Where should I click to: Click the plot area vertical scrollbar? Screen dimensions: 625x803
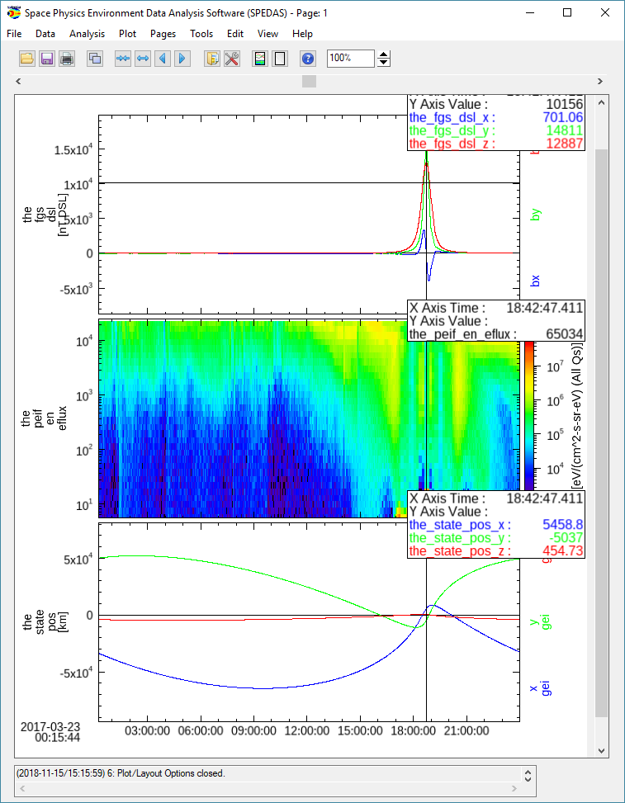(601, 413)
